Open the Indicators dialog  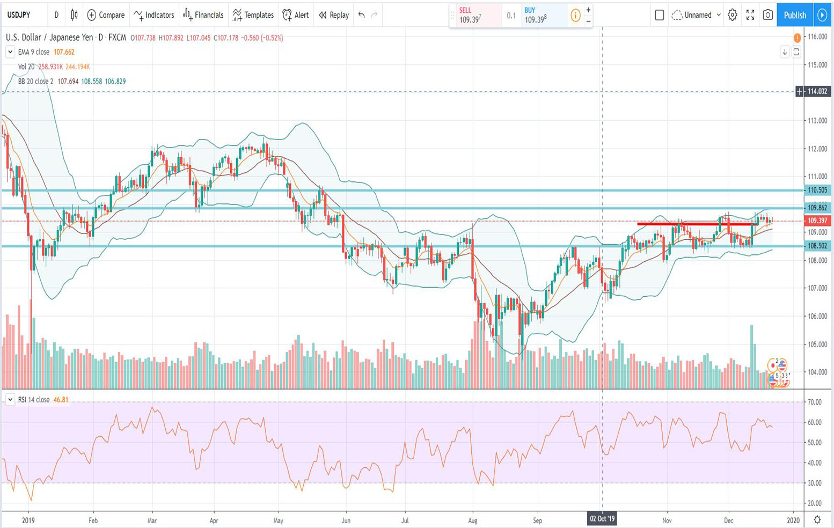click(x=154, y=15)
